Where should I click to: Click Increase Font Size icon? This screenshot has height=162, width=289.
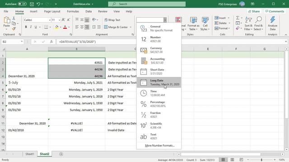[x=63, y=20]
